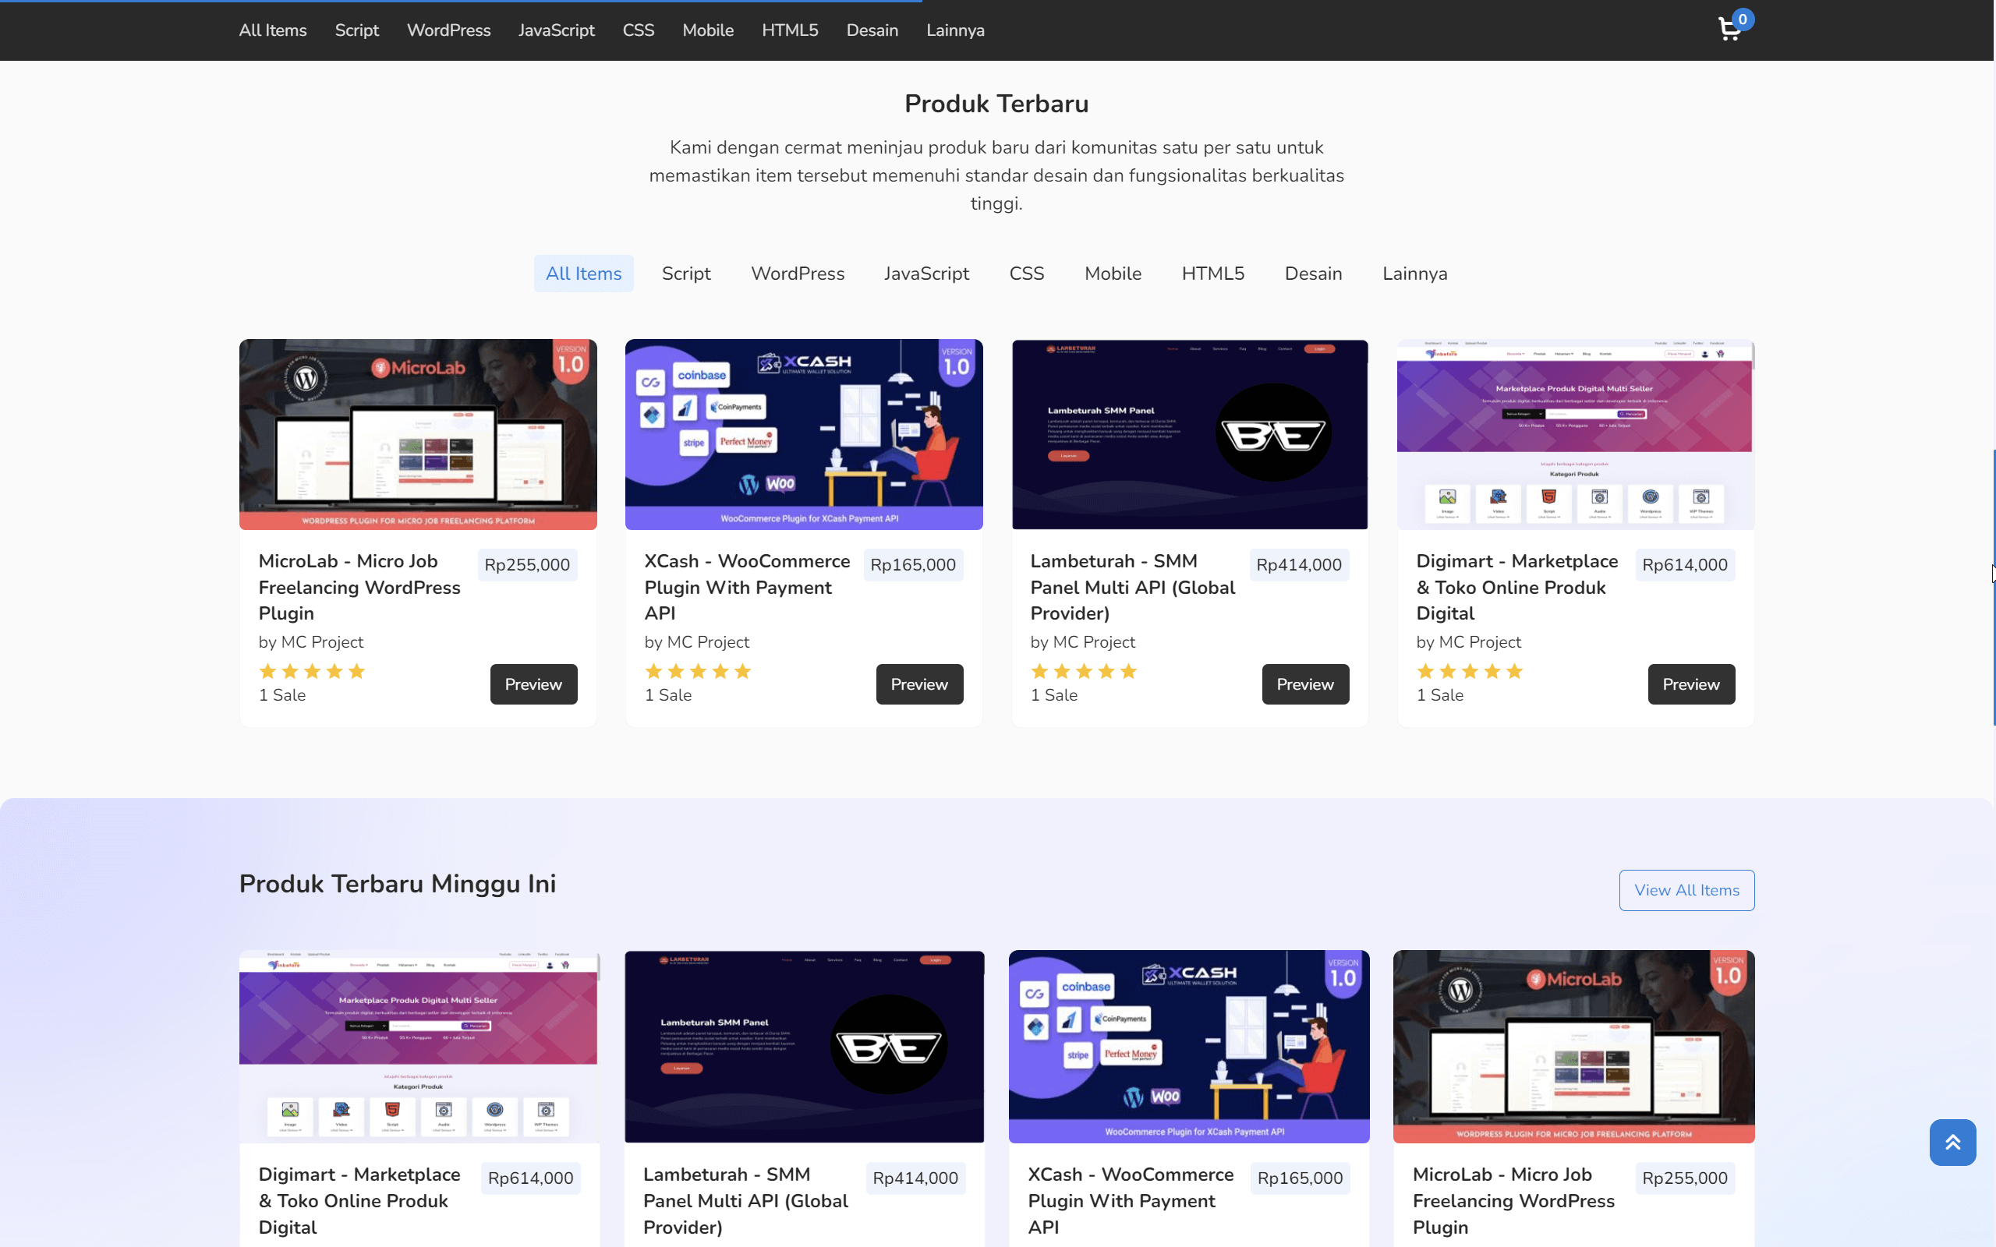Open JavaScript in top navigation bar
This screenshot has width=1996, height=1247.
(557, 30)
